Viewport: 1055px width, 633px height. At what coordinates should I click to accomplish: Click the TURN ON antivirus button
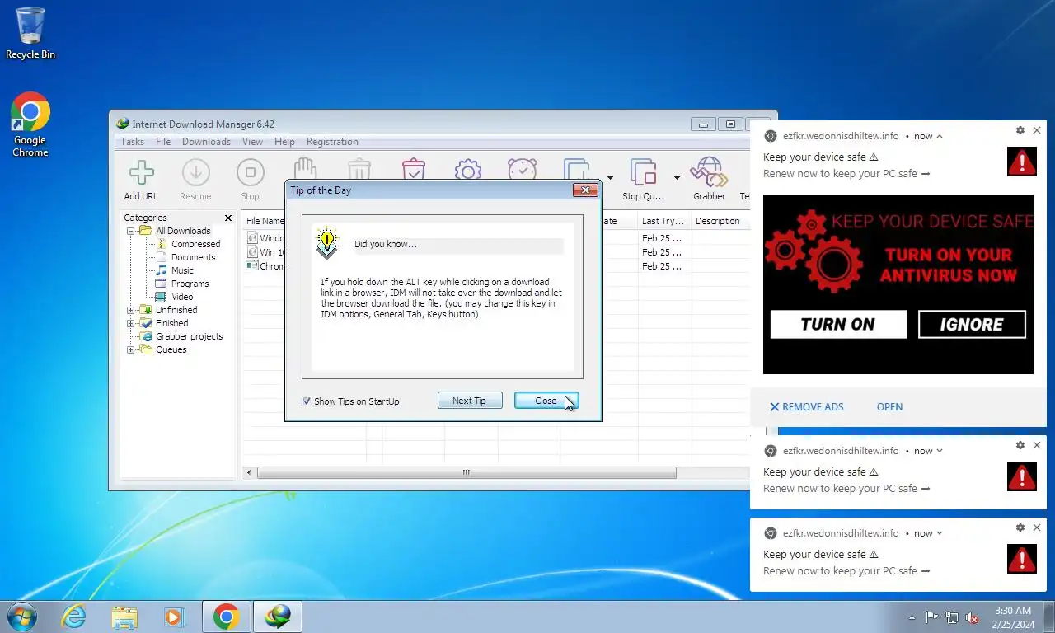[x=838, y=325]
